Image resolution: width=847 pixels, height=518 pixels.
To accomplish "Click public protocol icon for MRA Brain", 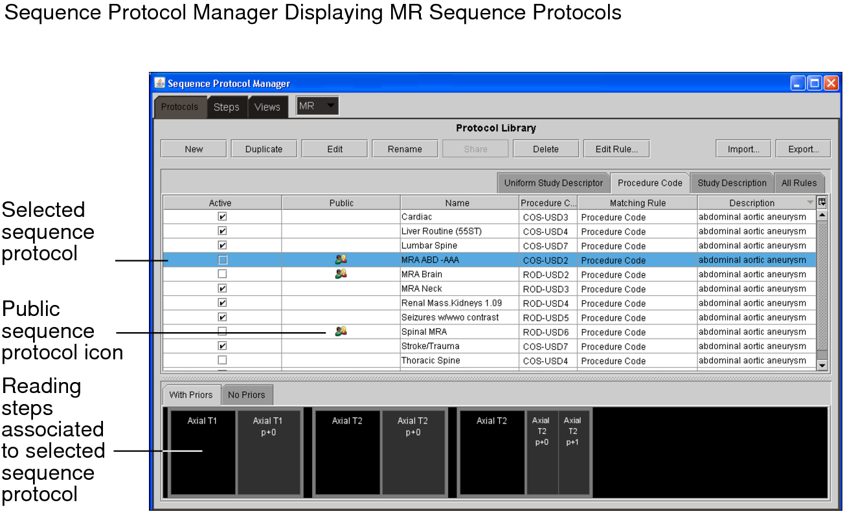I will click(x=341, y=274).
